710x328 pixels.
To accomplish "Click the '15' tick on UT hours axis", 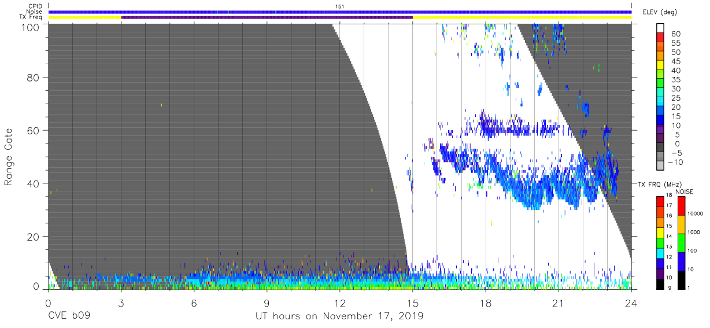I will click(413, 303).
